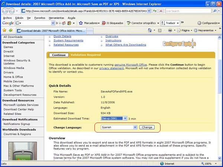223x167 pixels.
Task: Click the Print icon
Action: point(170,30)
